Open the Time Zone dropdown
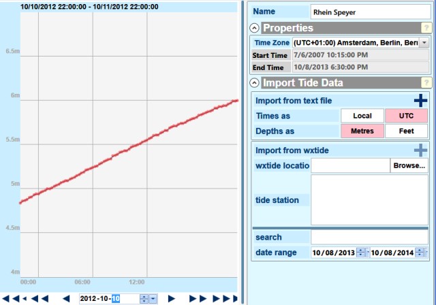The height and width of the screenshot is (305, 436). click(x=424, y=42)
